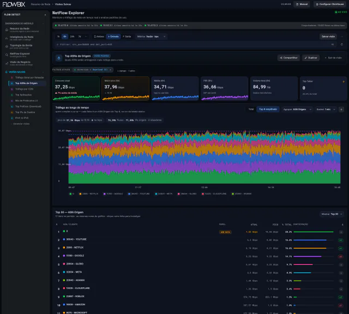Image resolution: width=349 pixels, height=314 pixels.
Task: Open NetFlow Explorer sidebar item
Action: pos(25,55)
